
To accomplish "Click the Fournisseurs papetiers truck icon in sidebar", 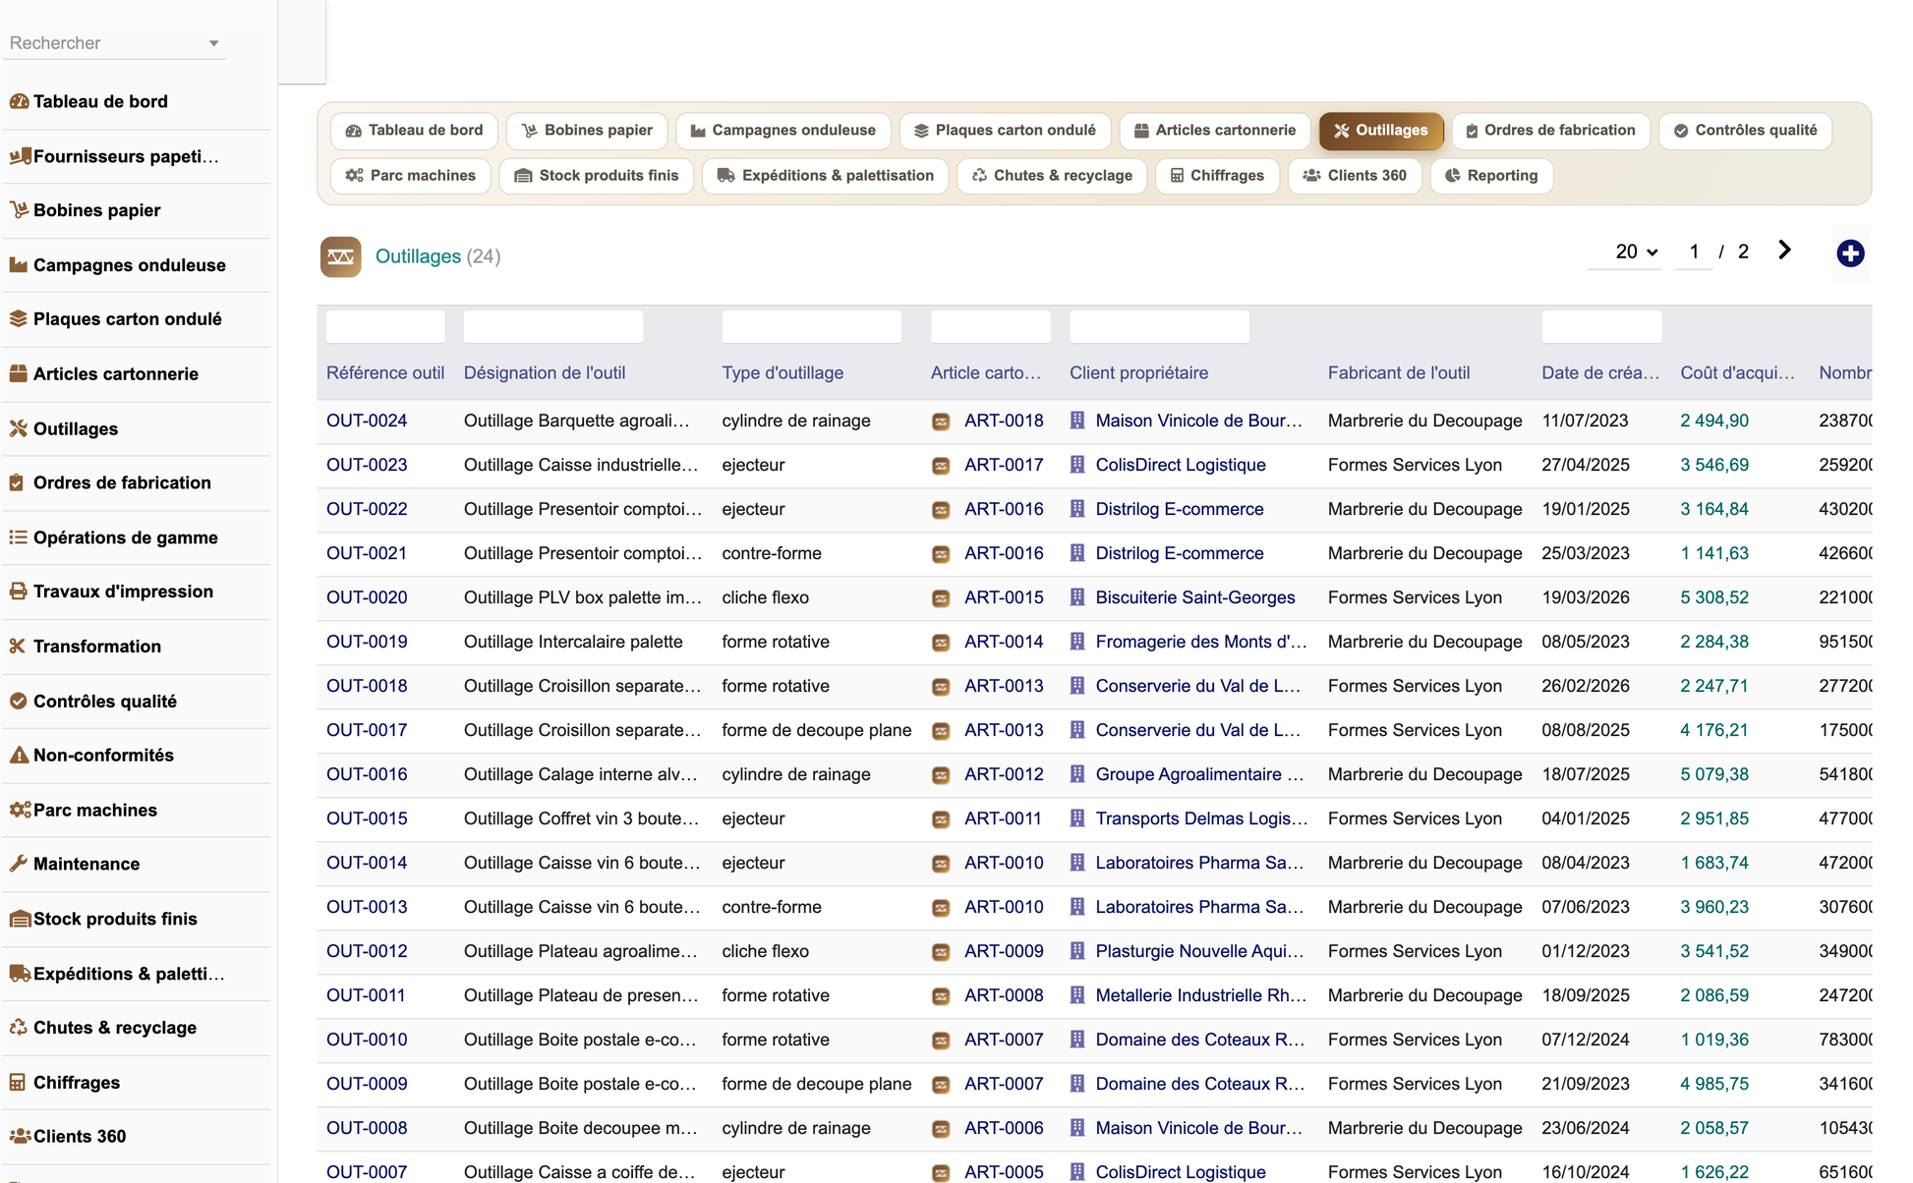I will pos(19,156).
